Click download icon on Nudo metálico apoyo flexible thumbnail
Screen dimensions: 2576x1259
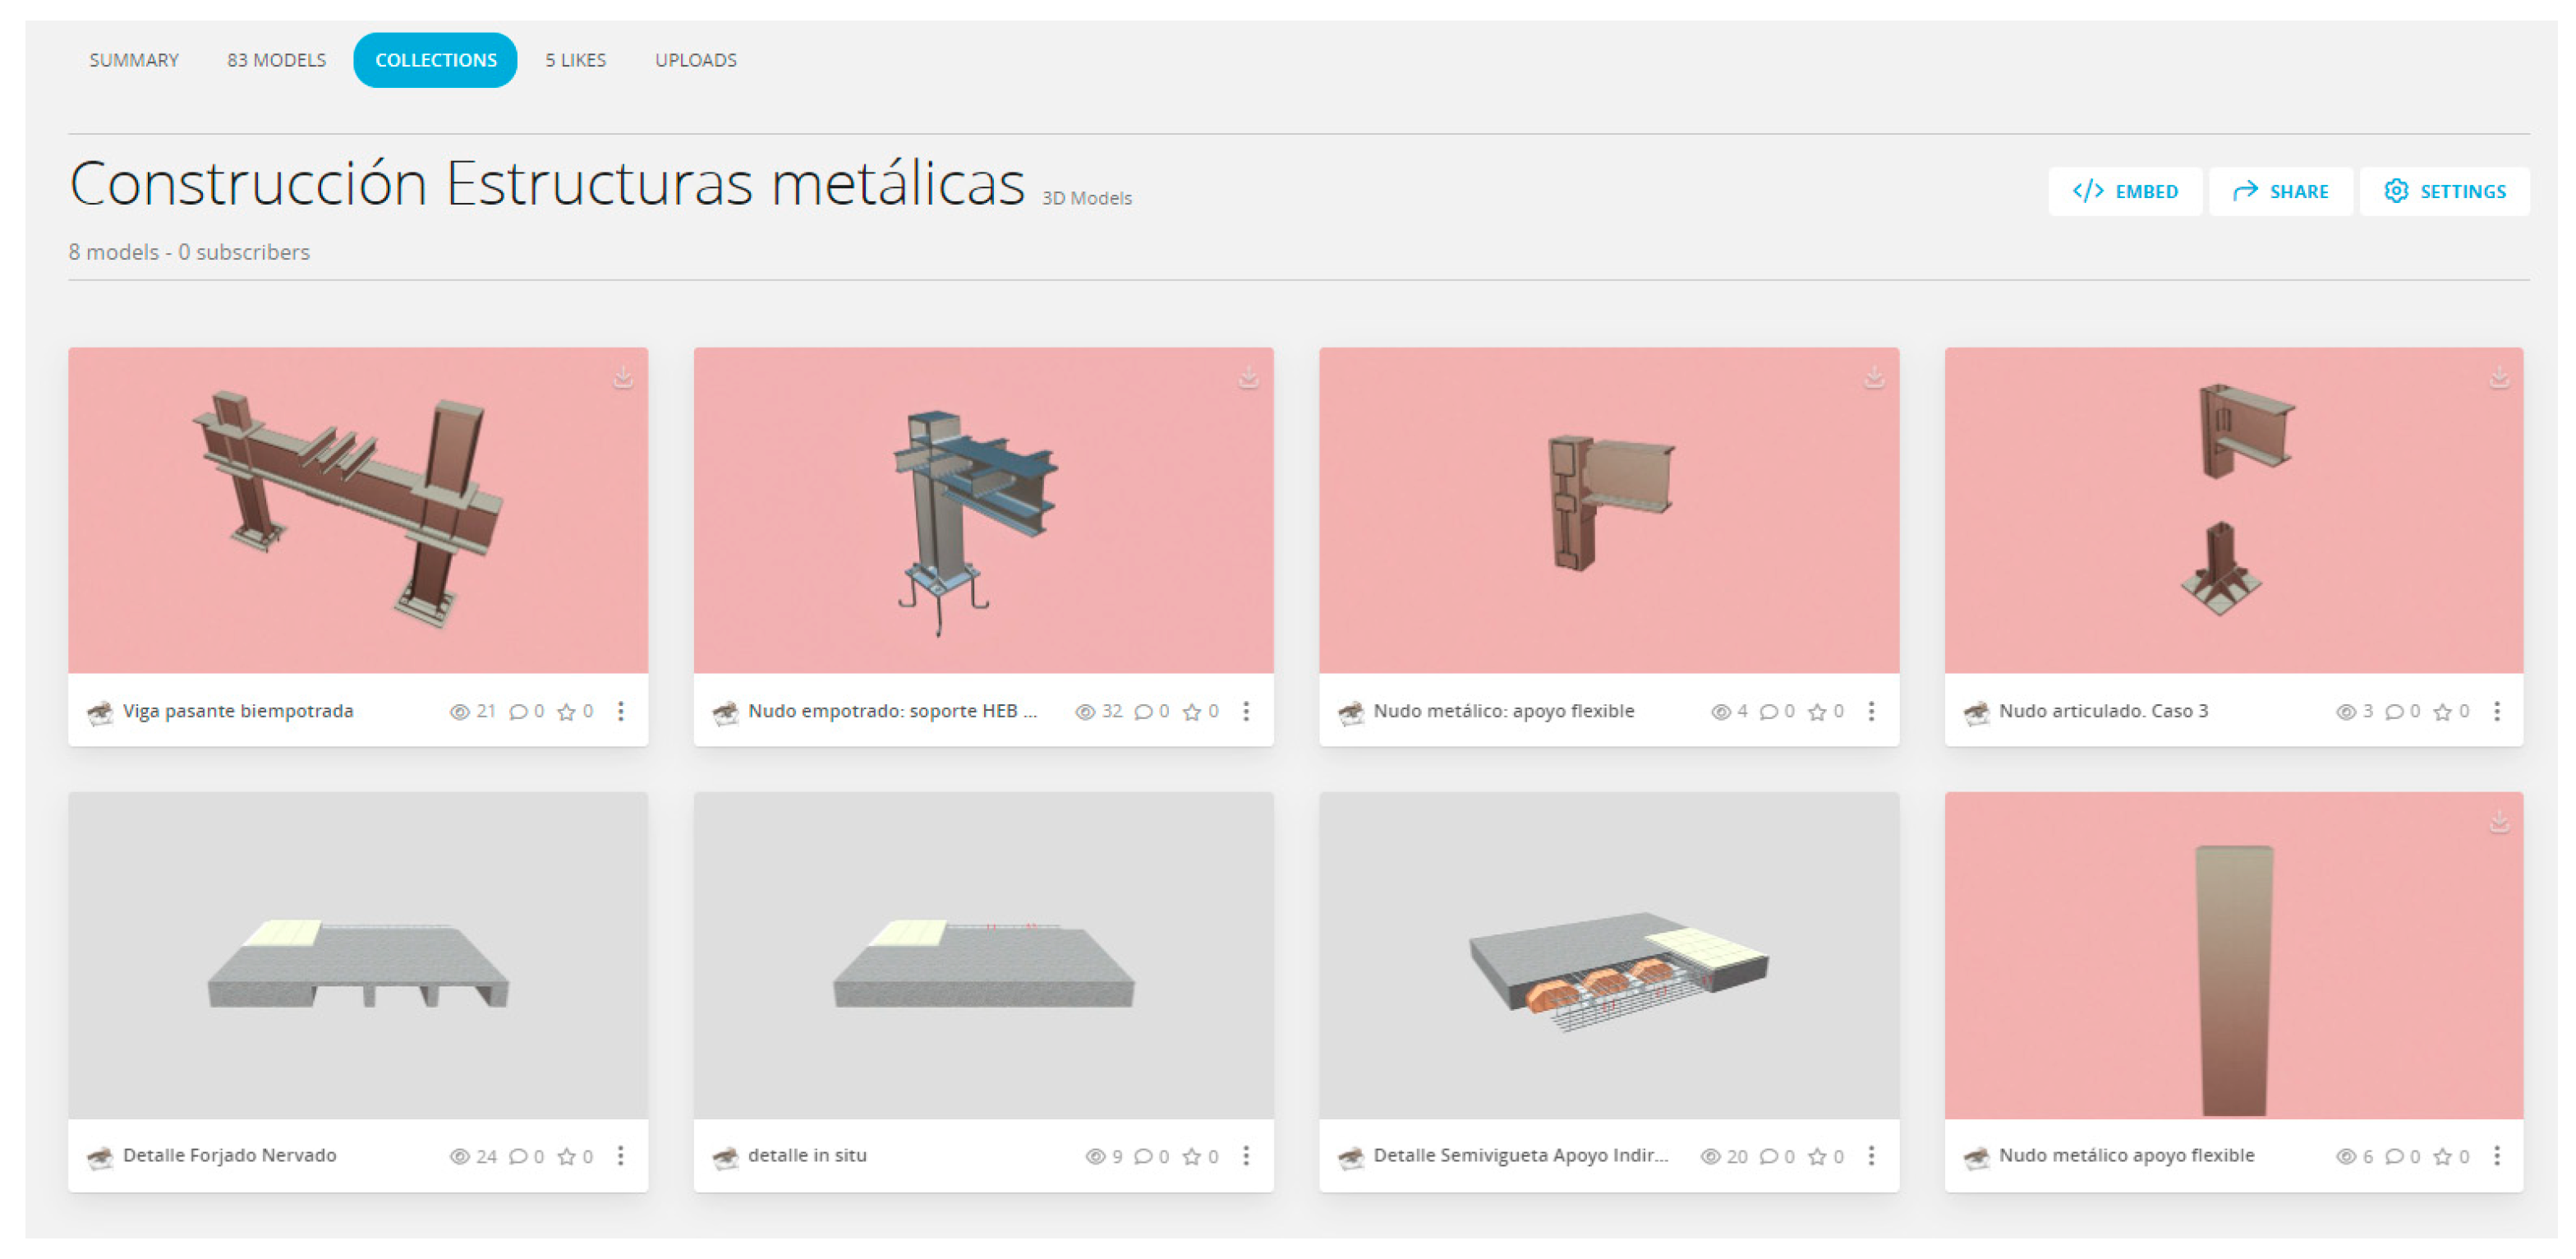tap(2498, 823)
